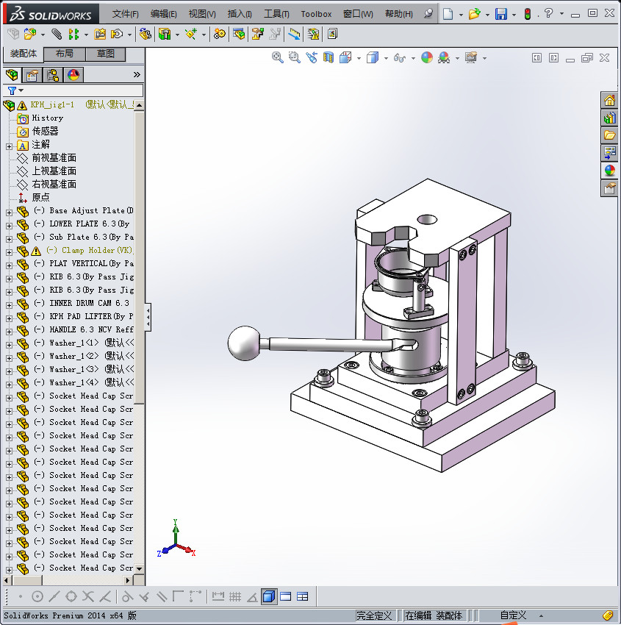Screen dimensions: 621x625
Task: Click the Show Hidden Components icon
Action: (x=146, y=35)
